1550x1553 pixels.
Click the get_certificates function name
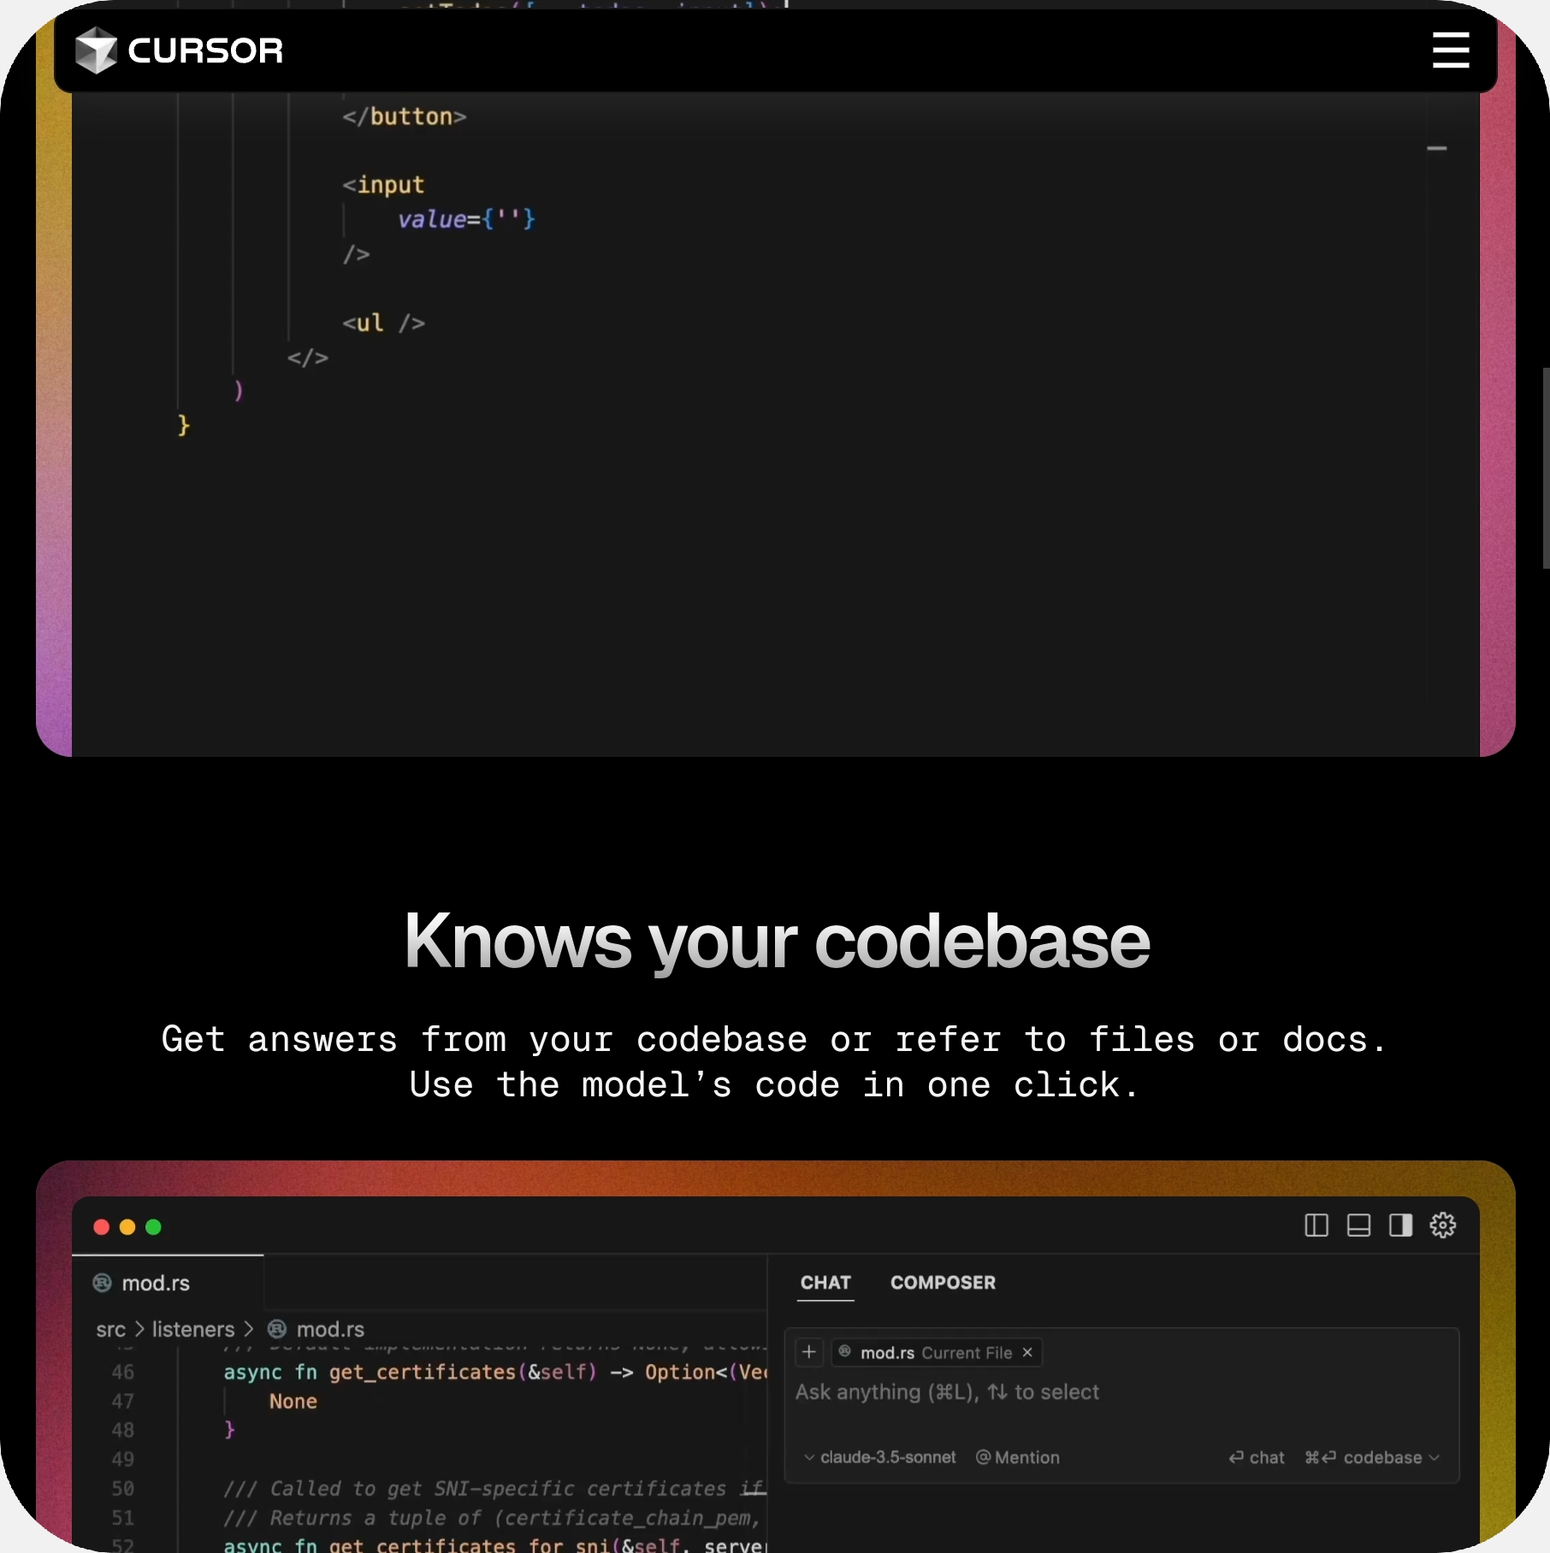click(x=423, y=1373)
